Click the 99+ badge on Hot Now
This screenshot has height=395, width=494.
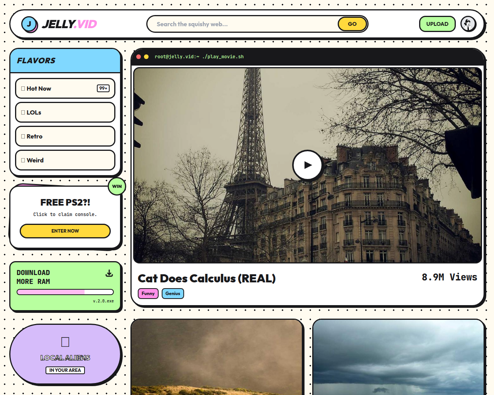[103, 88]
